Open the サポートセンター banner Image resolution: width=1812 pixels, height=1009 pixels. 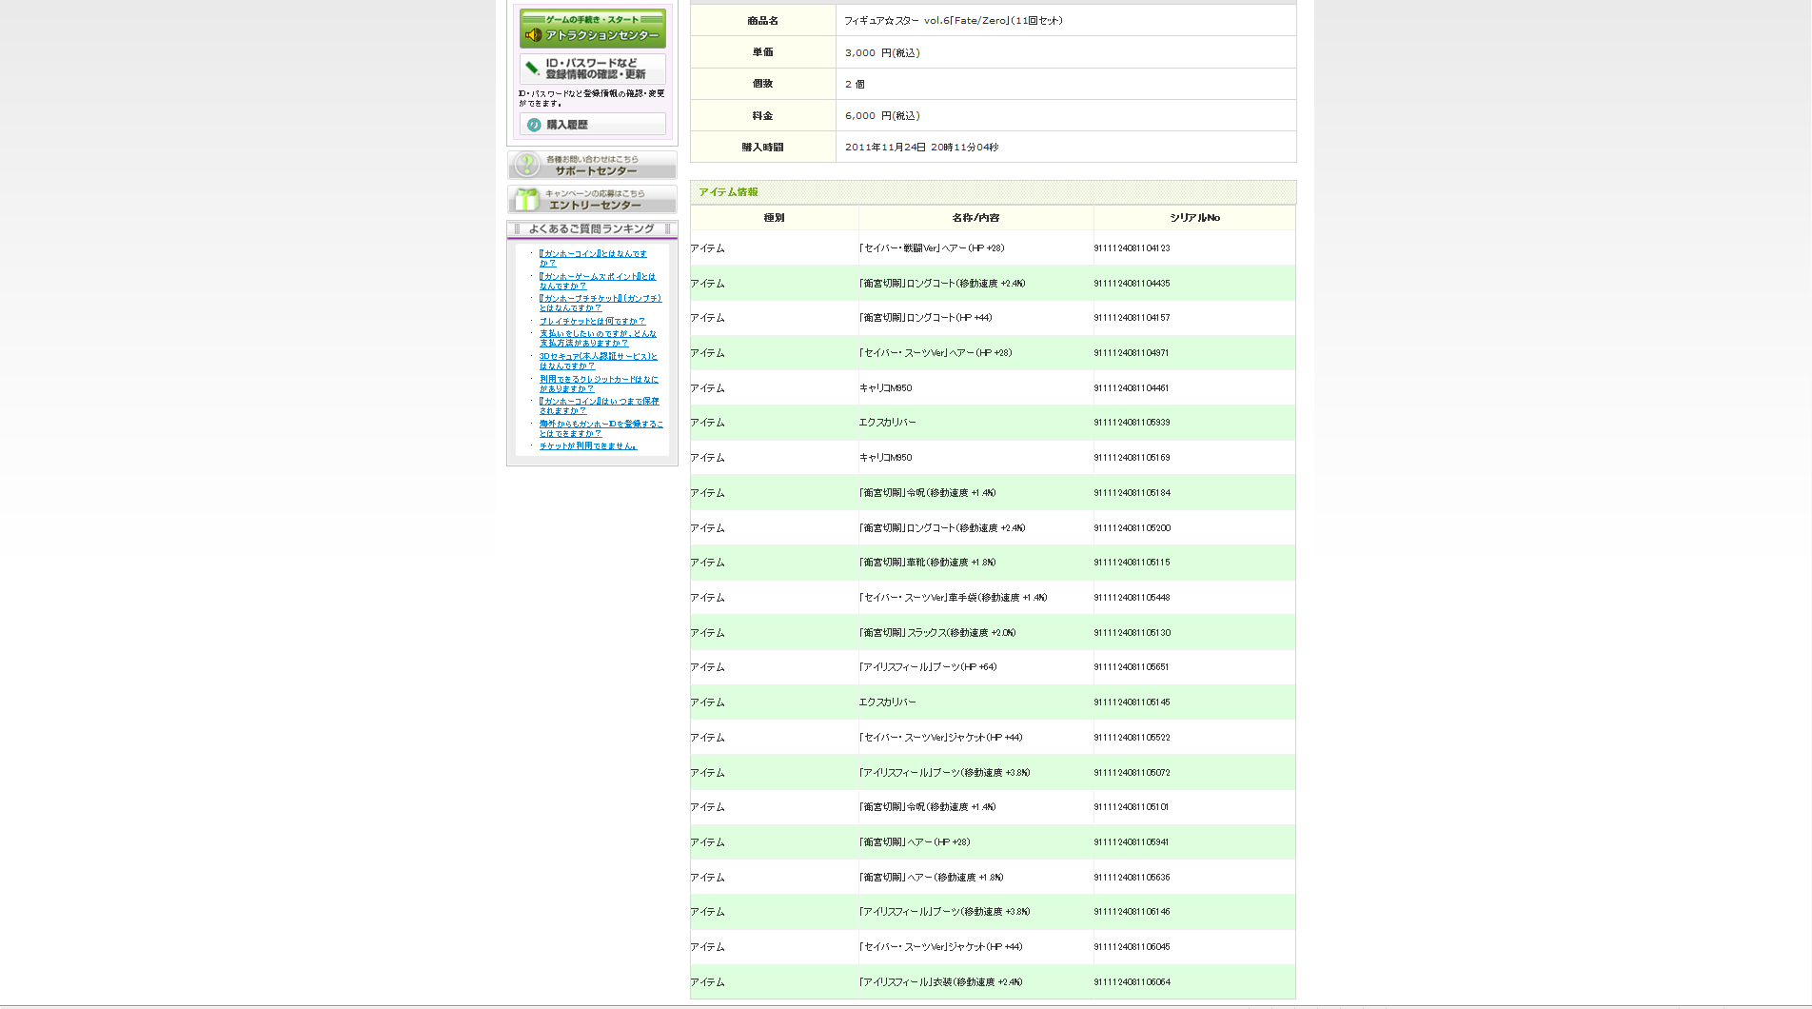[x=592, y=165]
